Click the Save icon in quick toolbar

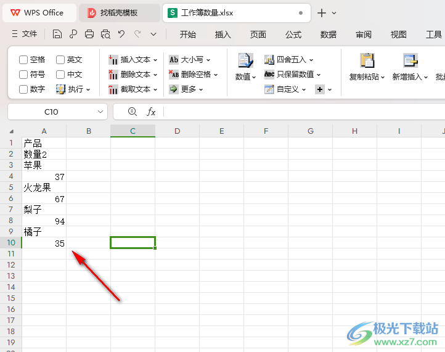57,35
